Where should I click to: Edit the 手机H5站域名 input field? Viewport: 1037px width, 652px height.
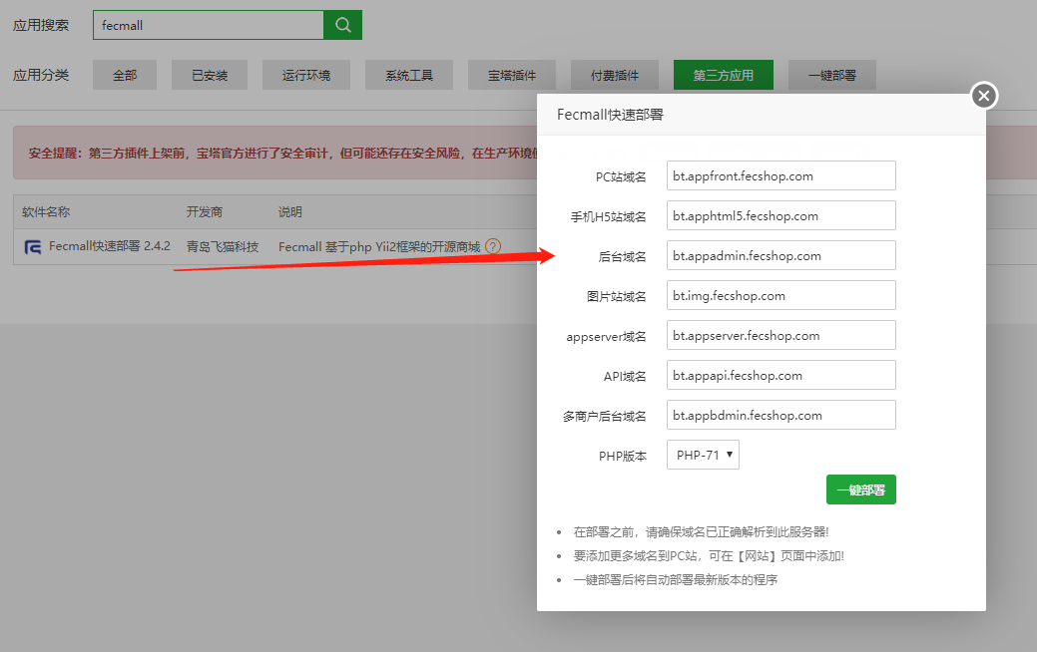coord(781,215)
